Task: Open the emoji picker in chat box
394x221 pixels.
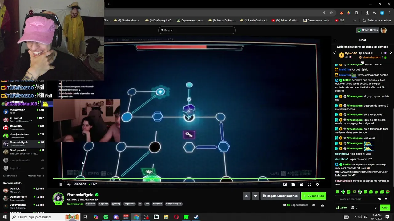Action: [x=386, y=199]
